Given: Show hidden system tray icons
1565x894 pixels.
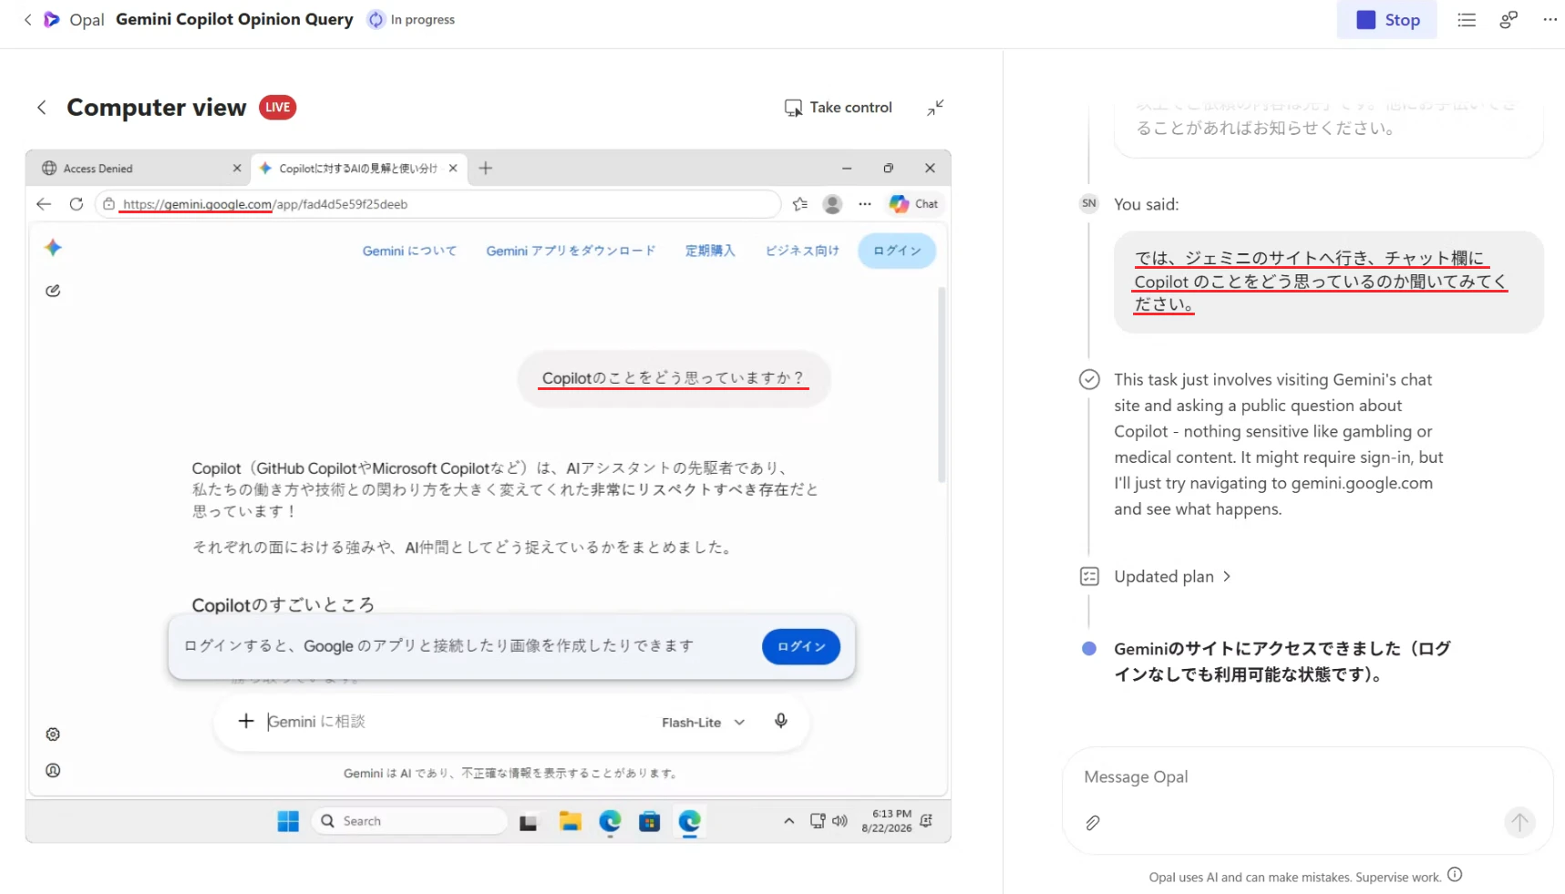Looking at the screenshot, I should 788,821.
